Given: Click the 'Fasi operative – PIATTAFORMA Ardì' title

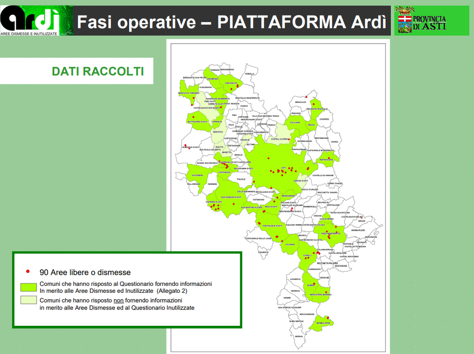Looking at the screenshot, I should pyautogui.click(x=231, y=21).
